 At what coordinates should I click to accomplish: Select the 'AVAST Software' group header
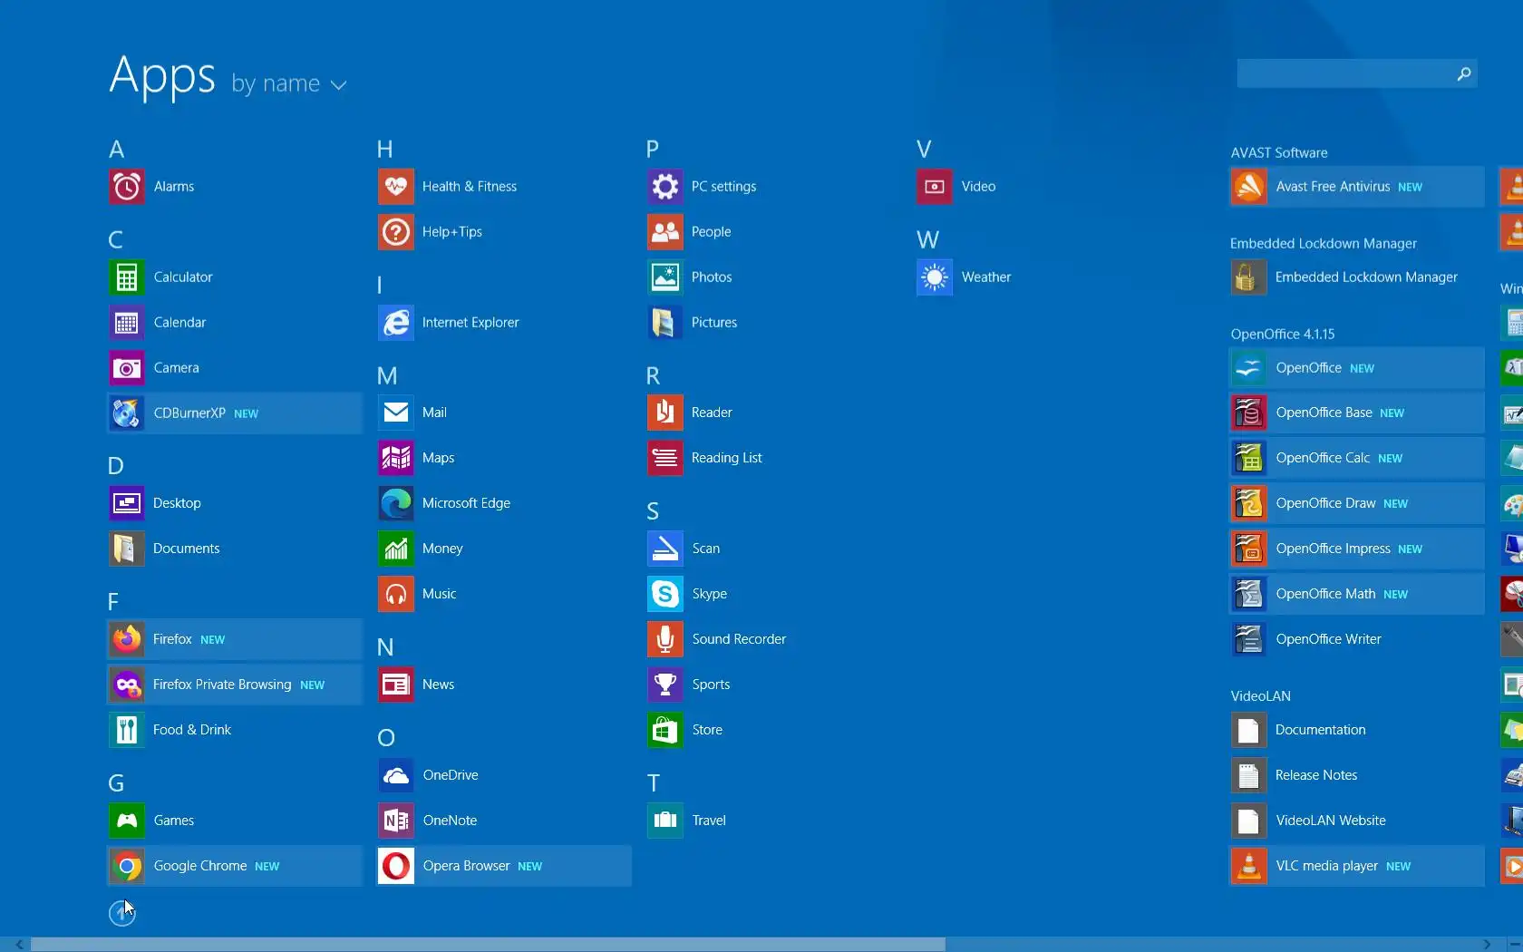coord(1279,153)
